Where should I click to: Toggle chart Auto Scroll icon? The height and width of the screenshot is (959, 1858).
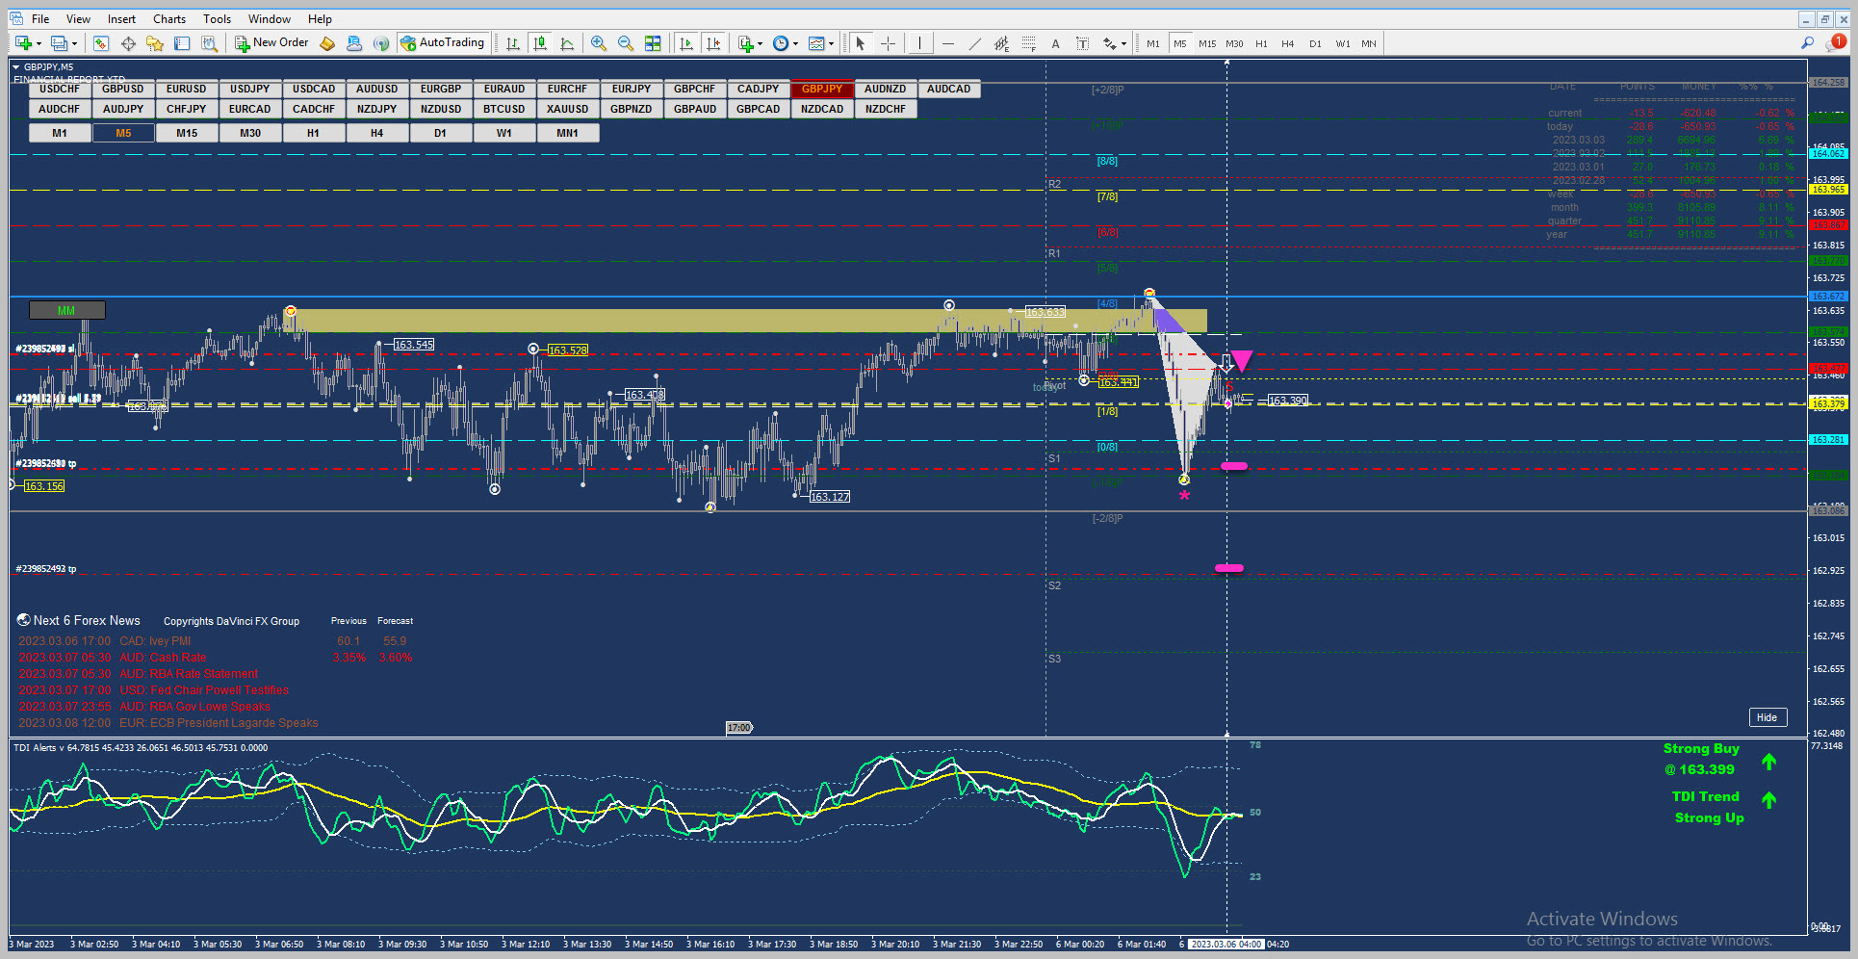point(686,43)
